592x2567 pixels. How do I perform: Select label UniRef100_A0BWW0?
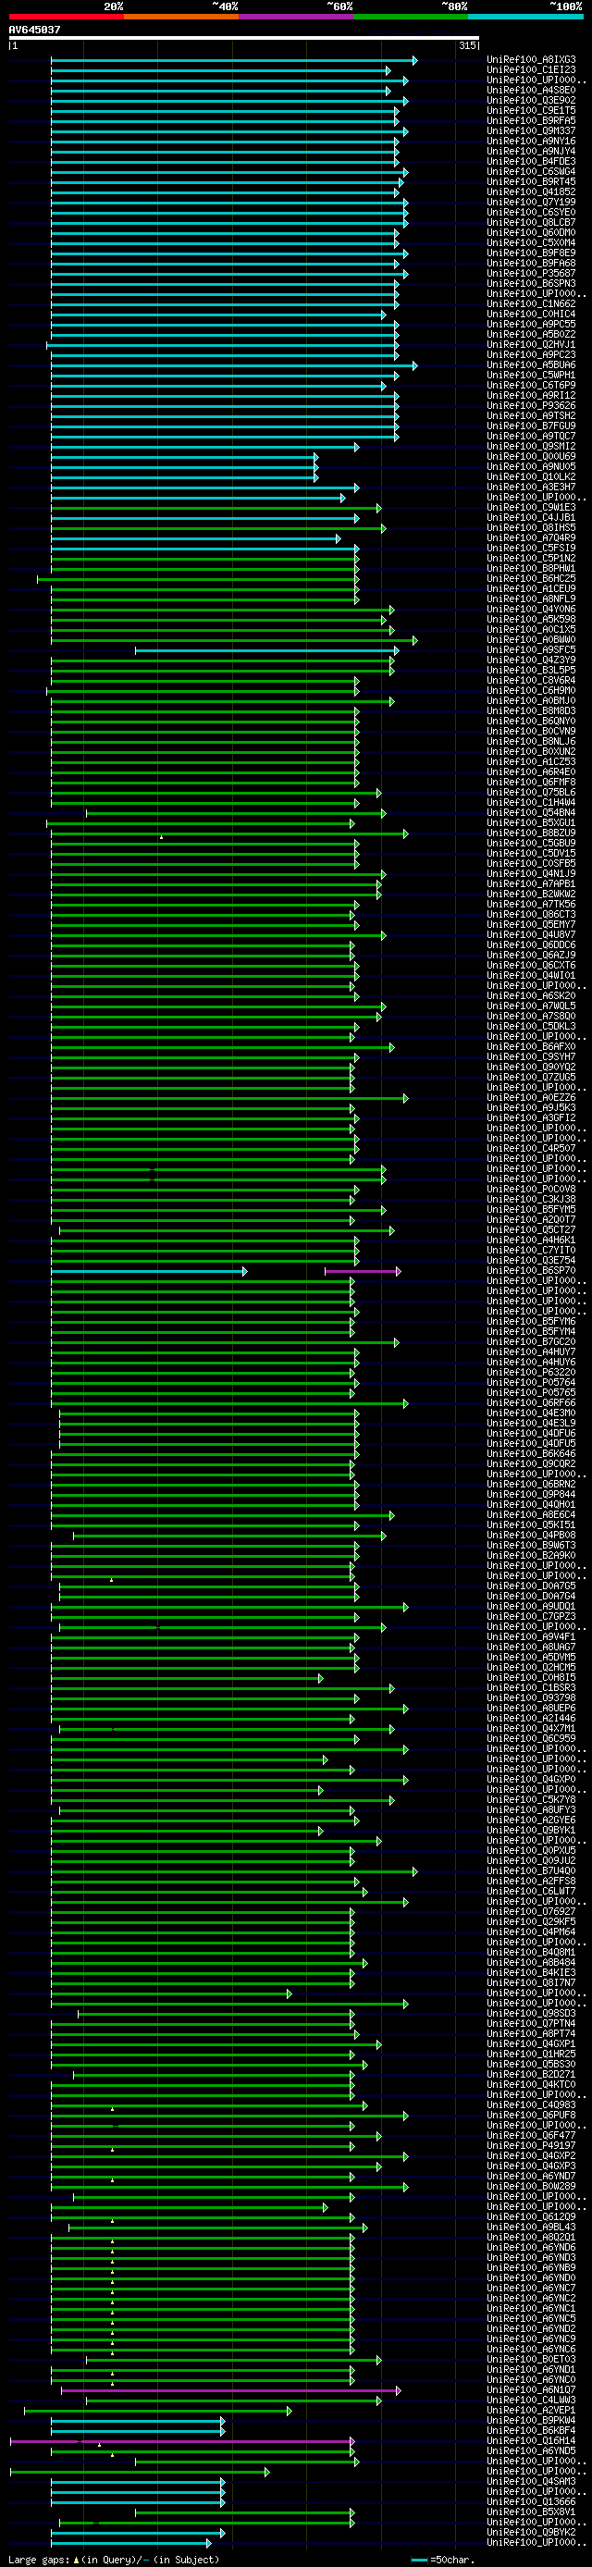tap(530, 640)
